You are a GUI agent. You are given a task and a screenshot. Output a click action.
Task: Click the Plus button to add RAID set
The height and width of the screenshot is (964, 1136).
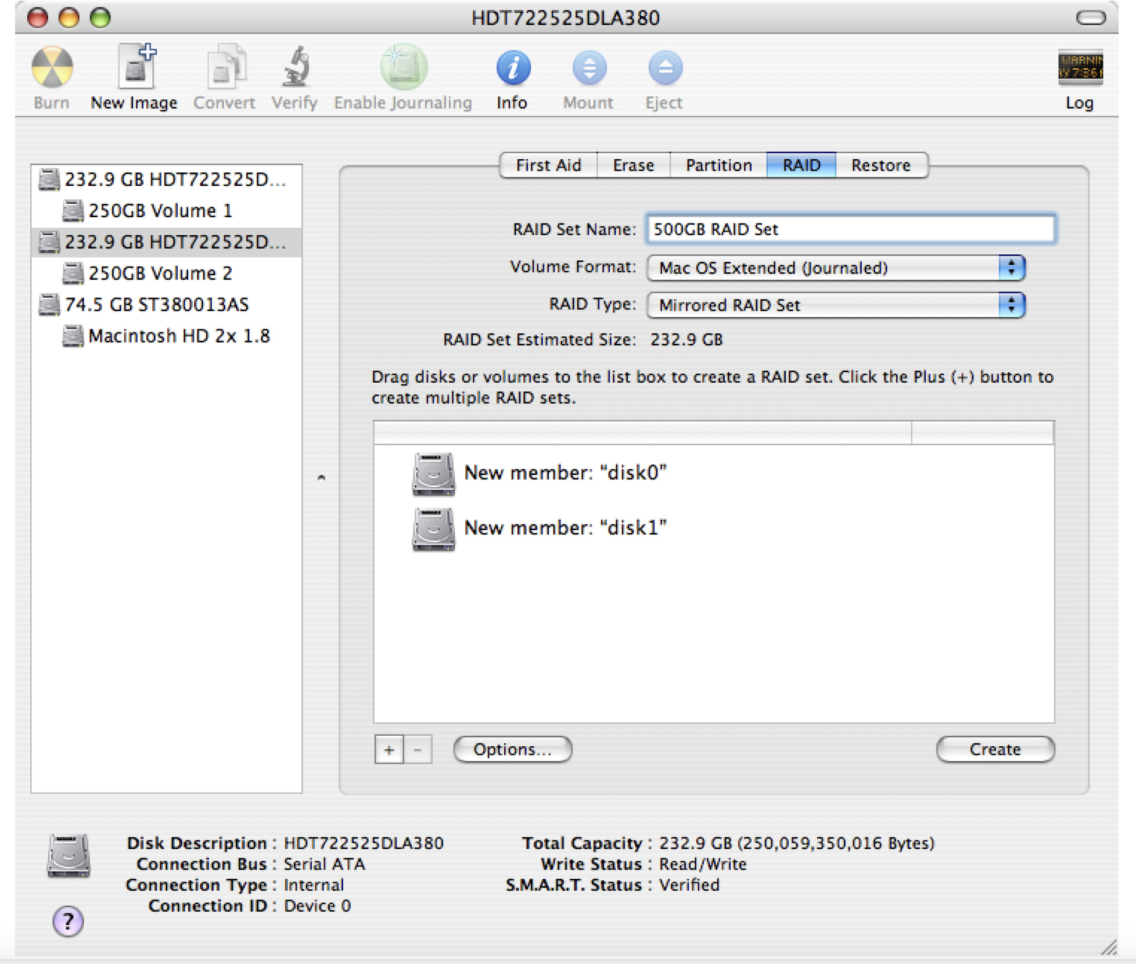389,749
